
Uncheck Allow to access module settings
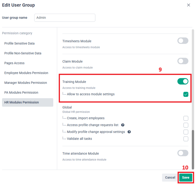click(x=186, y=94)
